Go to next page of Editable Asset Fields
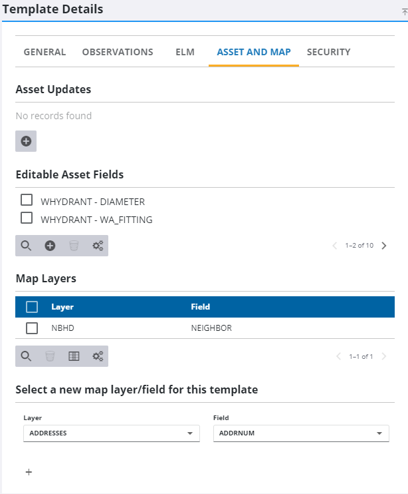The height and width of the screenshot is (494, 408). tap(384, 246)
